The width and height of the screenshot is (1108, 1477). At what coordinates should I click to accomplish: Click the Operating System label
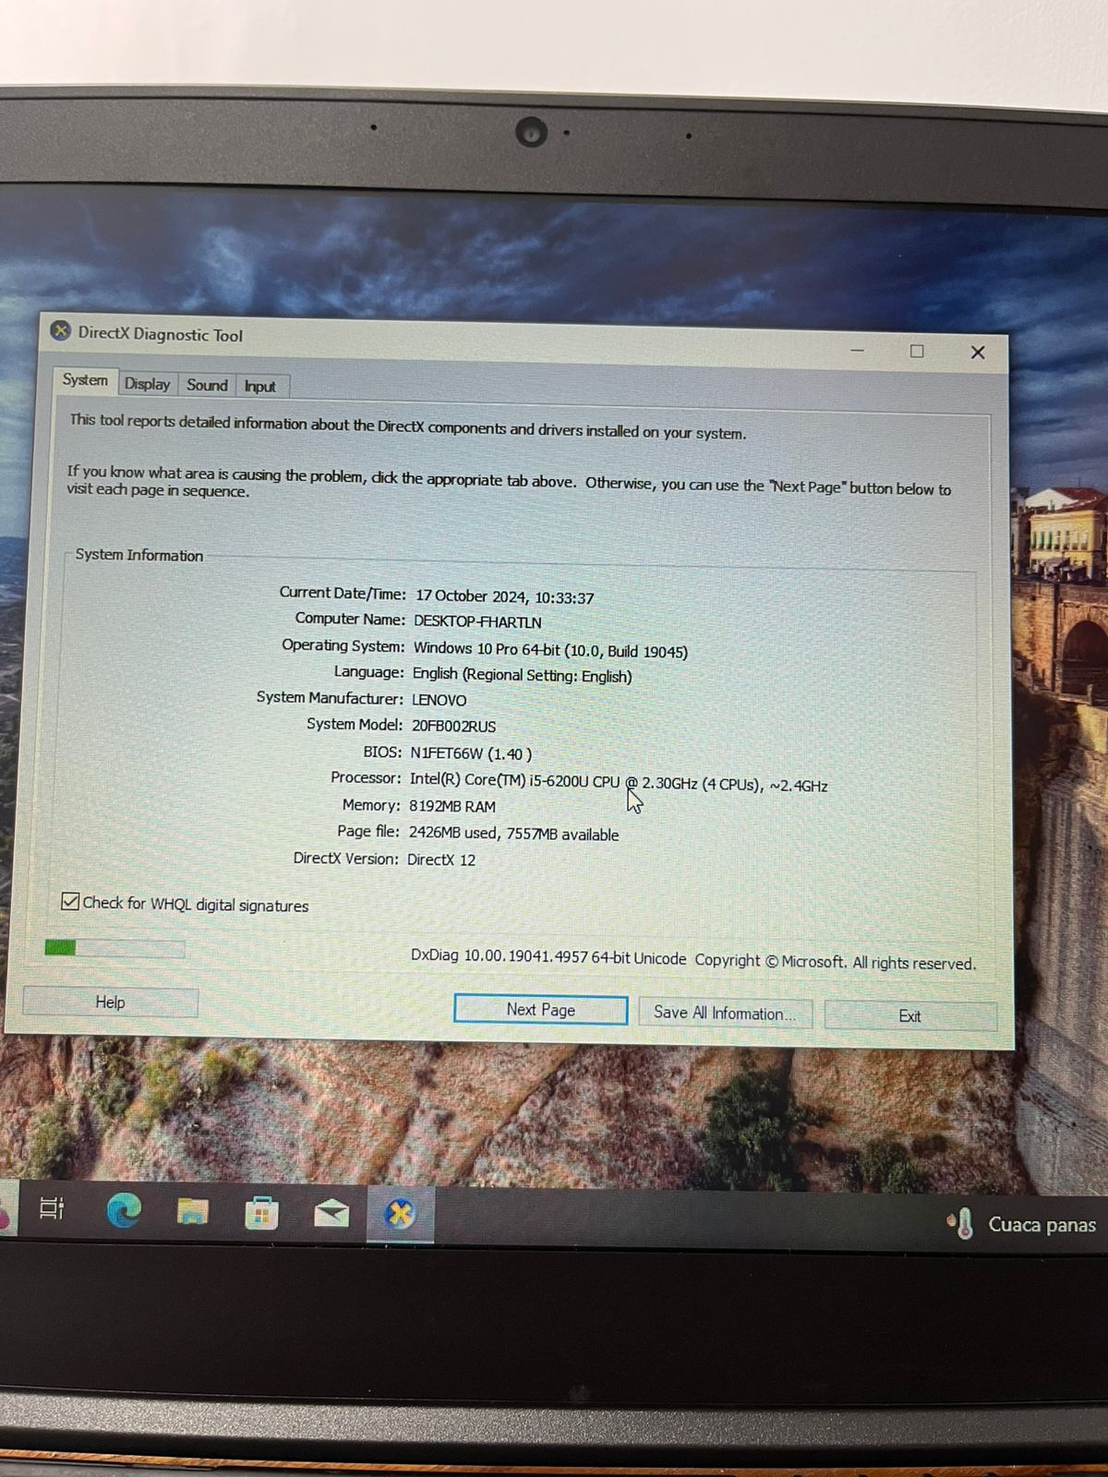tap(343, 645)
